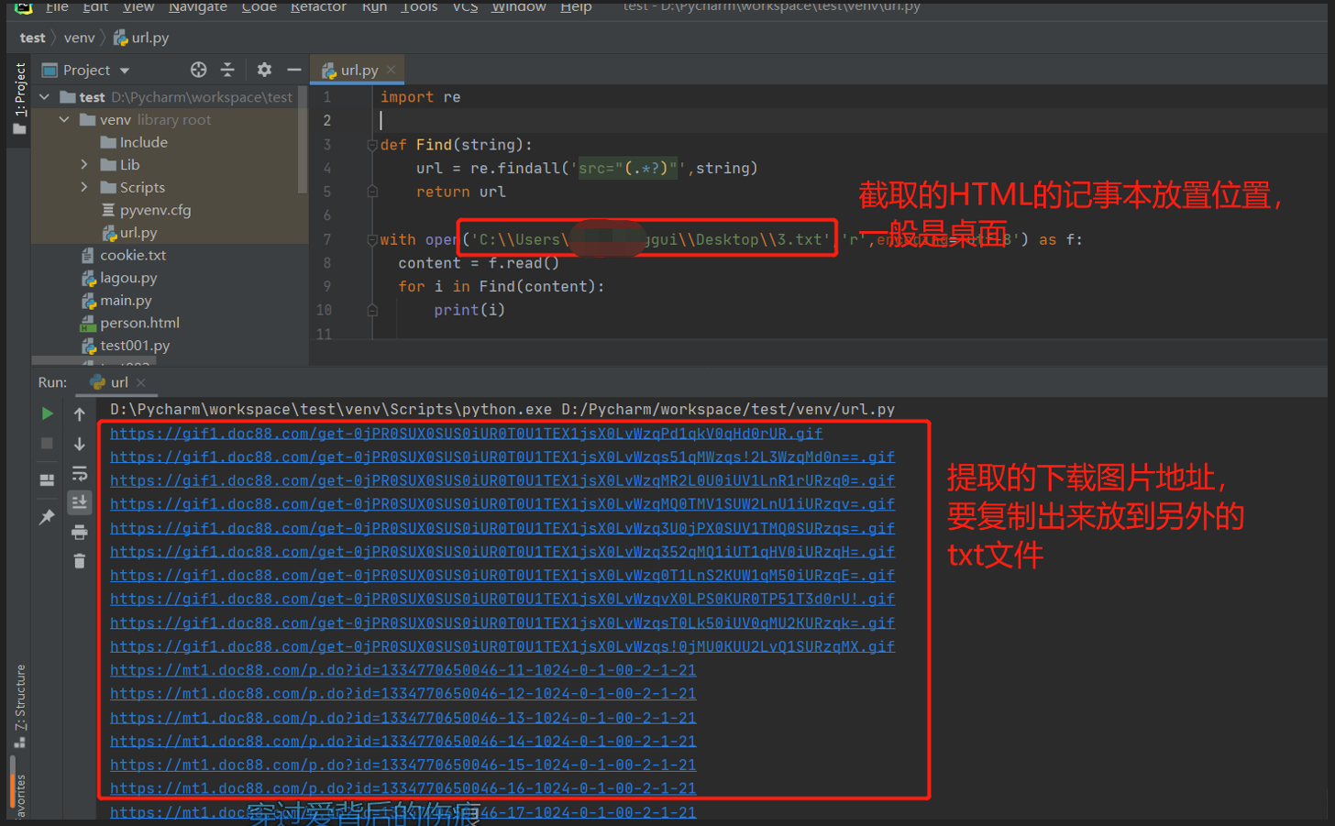The width and height of the screenshot is (1335, 826).
Task: Click the green Rerun button in Run panel
Action: 47,413
